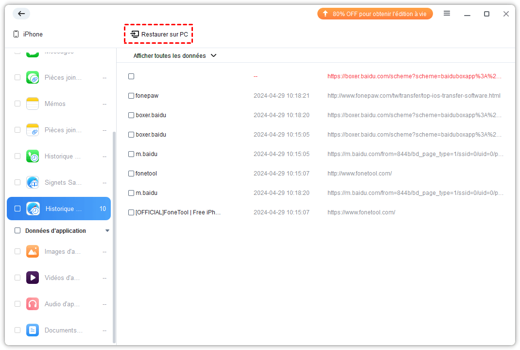Click the left sidebar vertical scrollbar

114,233
